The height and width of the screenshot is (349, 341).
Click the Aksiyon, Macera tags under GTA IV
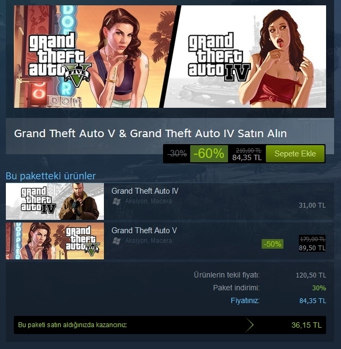(x=148, y=201)
